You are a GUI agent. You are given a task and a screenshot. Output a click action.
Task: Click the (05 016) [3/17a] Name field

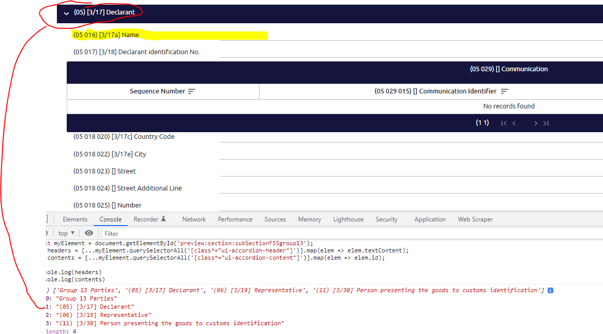411,35
